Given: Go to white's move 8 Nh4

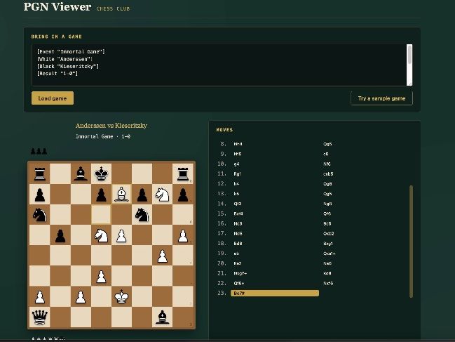Looking at the screenshot, I should pos(275,144).
